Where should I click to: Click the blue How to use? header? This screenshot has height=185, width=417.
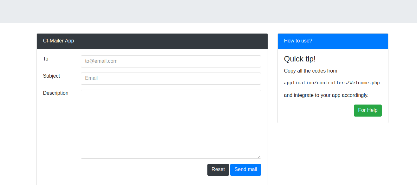(x=333, y=41)
